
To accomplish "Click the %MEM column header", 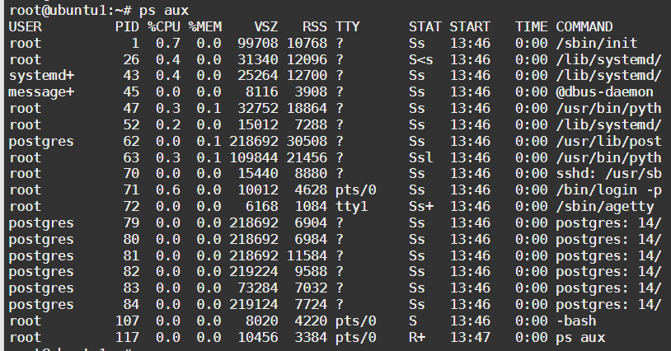I will pos(204,26).
